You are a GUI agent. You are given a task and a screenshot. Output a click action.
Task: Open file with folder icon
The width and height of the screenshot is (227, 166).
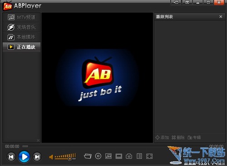[88, 156]
